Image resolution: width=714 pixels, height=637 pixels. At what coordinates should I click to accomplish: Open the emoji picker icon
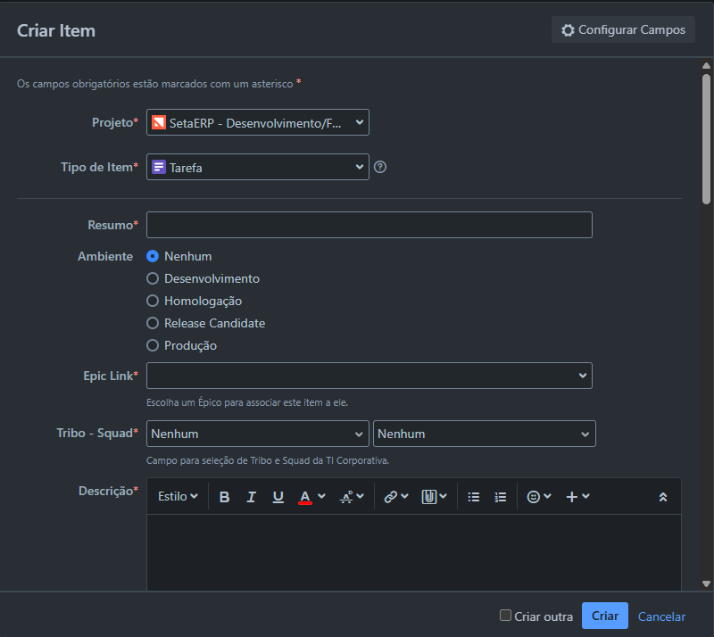coord(534,497)
